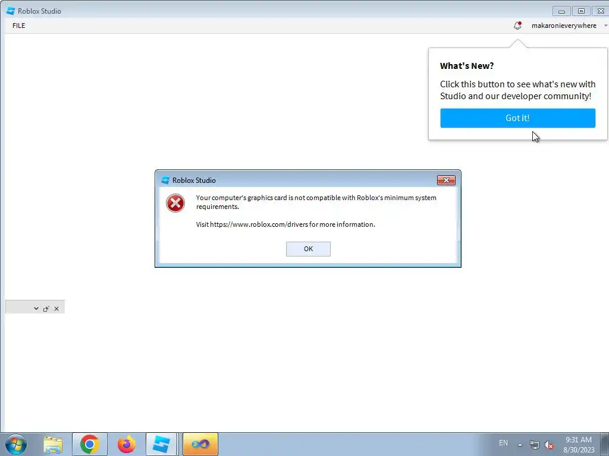Image resolution: width=609 pixels, height=456 pixels.
Task: Open Windows Explorer from the taskbar
Action: 53,444
